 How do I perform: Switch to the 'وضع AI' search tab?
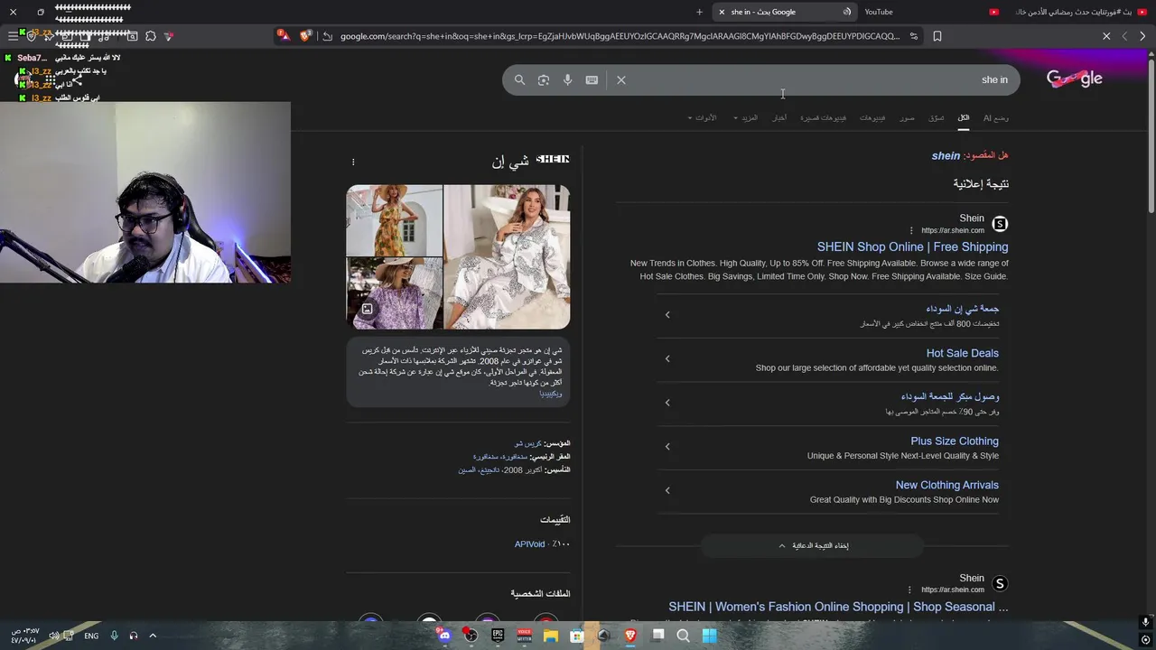click(996, 118)
